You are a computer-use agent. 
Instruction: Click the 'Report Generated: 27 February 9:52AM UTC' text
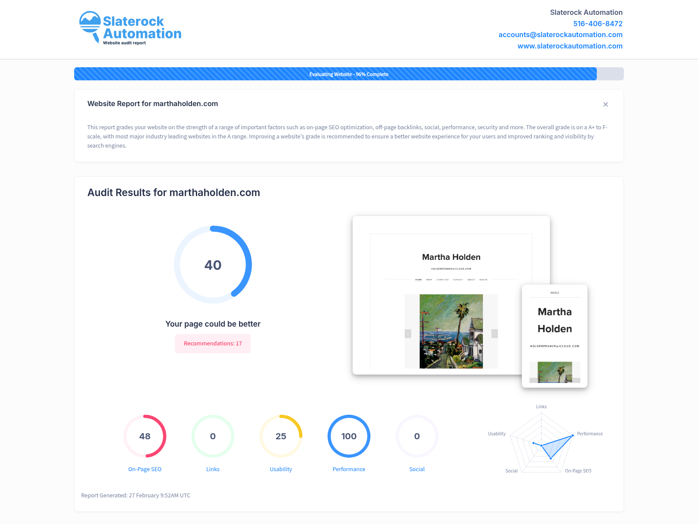pos(136,495)
